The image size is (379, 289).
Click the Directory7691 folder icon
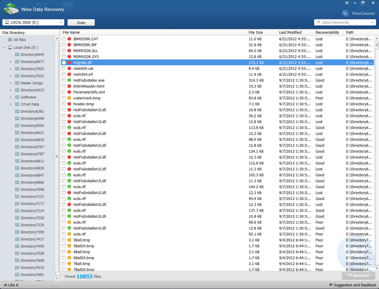coord(17,275)
